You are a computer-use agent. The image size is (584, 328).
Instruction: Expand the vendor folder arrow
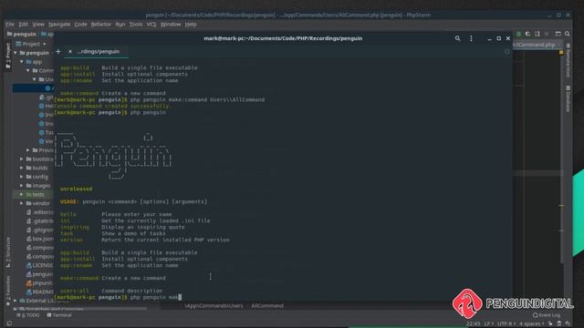point(22,203)
